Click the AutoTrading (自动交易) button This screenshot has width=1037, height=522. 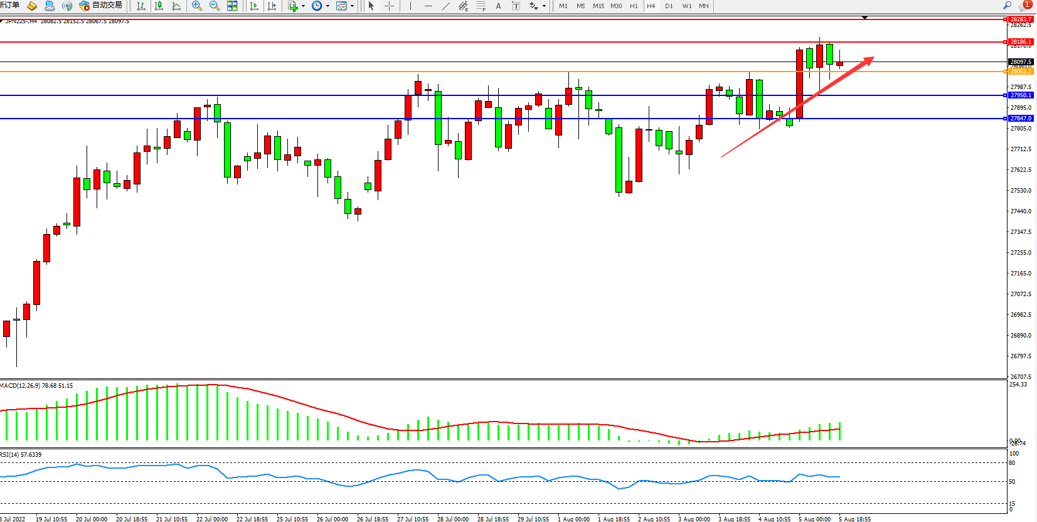point(100,6)
